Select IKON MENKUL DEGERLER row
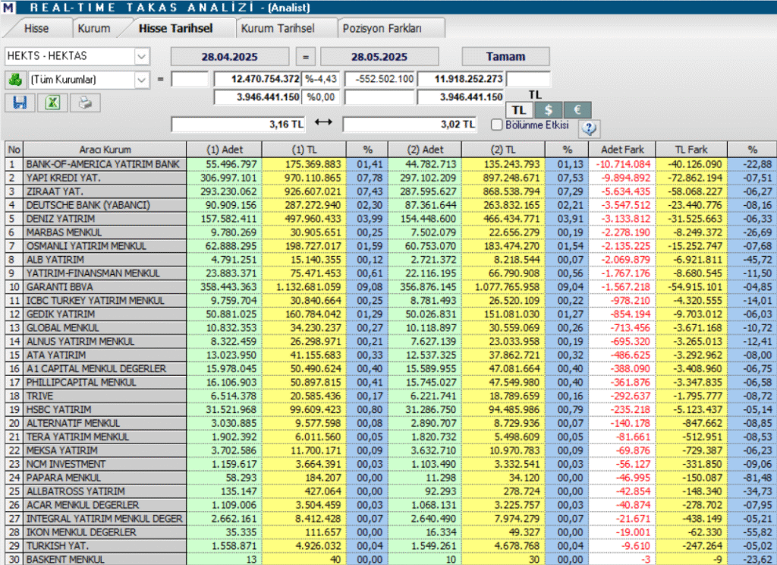This screenshot has width=777, height=565. (391, 532)
